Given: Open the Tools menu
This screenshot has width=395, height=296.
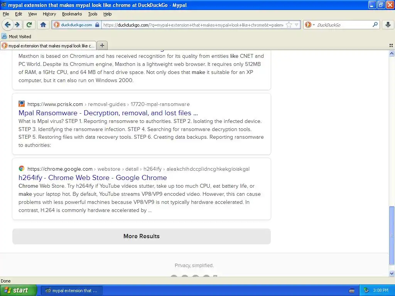Looking at the screenshot, I should [x=93, y=14].
